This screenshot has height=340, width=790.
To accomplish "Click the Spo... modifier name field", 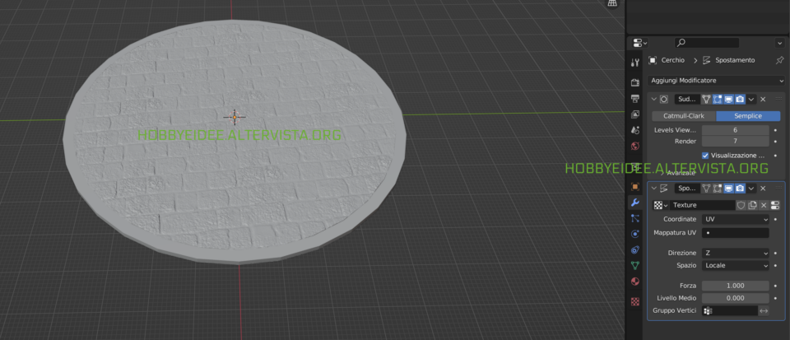I will point(687,189).
